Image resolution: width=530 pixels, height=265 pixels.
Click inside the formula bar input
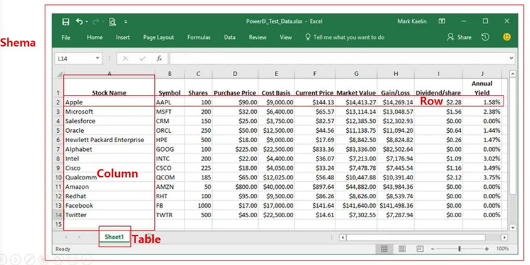339,59
